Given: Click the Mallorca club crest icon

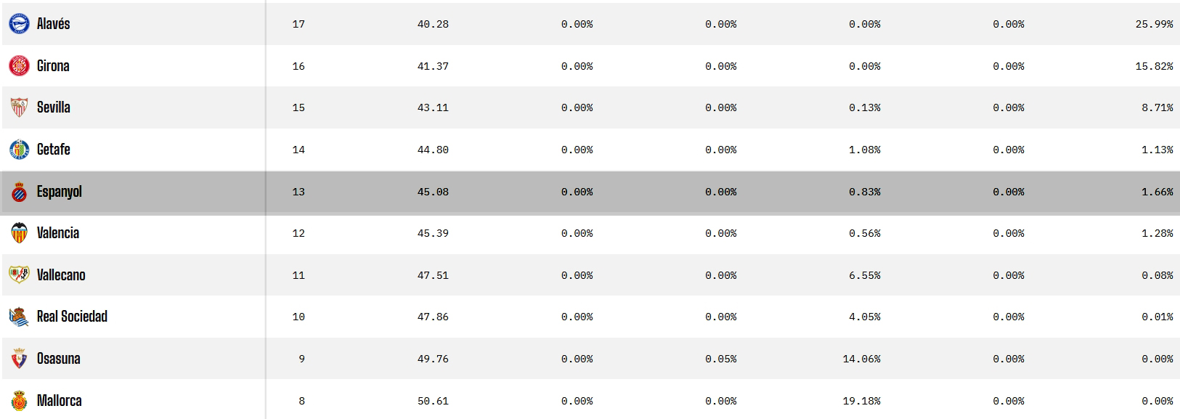Looking at the screenshot, I should (x=18, y=401).
